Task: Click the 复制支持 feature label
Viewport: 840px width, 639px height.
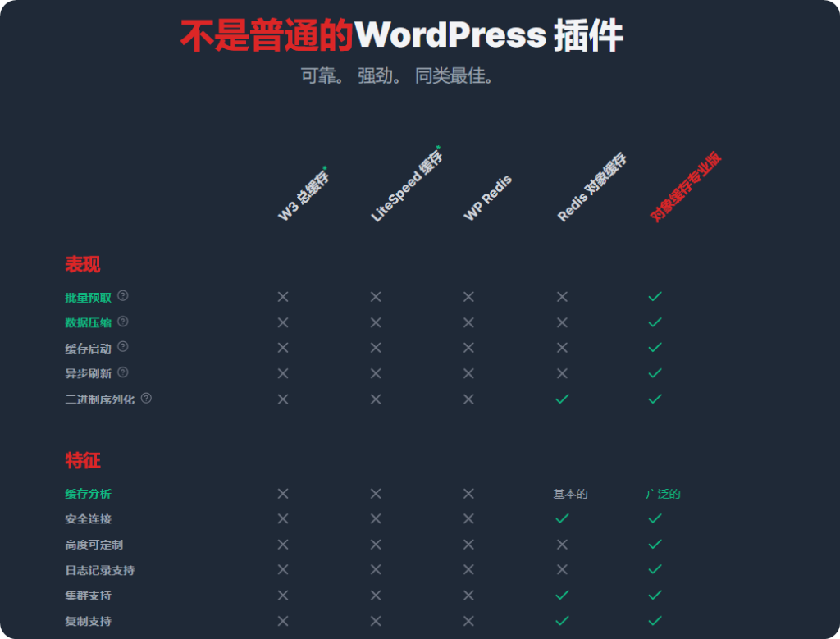Action: (88, 621)
